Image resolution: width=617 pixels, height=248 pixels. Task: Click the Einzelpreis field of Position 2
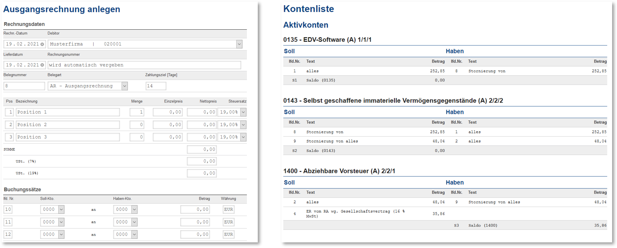tap(168, 125)
